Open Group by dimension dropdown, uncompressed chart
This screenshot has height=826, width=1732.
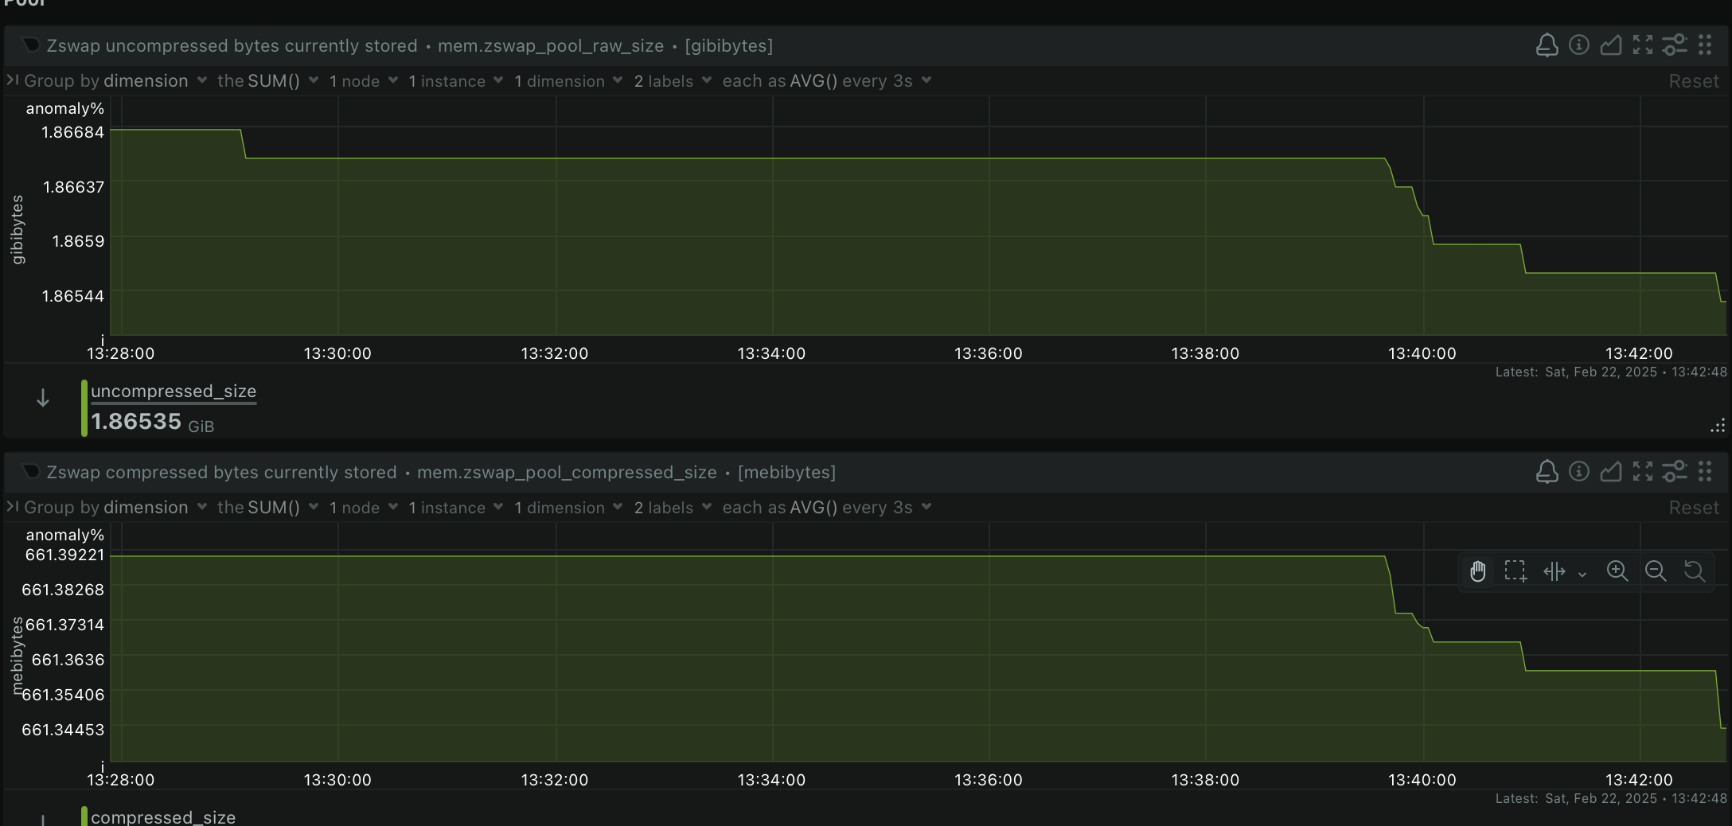[x=115, y=80]
